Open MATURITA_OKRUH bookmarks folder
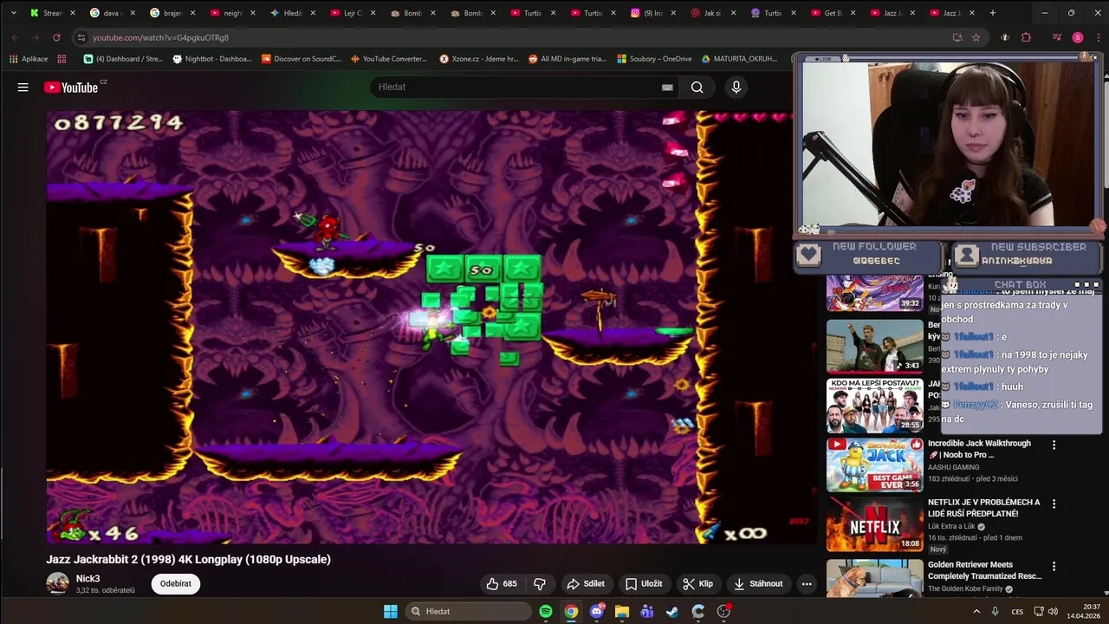Viewport: 1109px width, 624px height. pos(739,59)
